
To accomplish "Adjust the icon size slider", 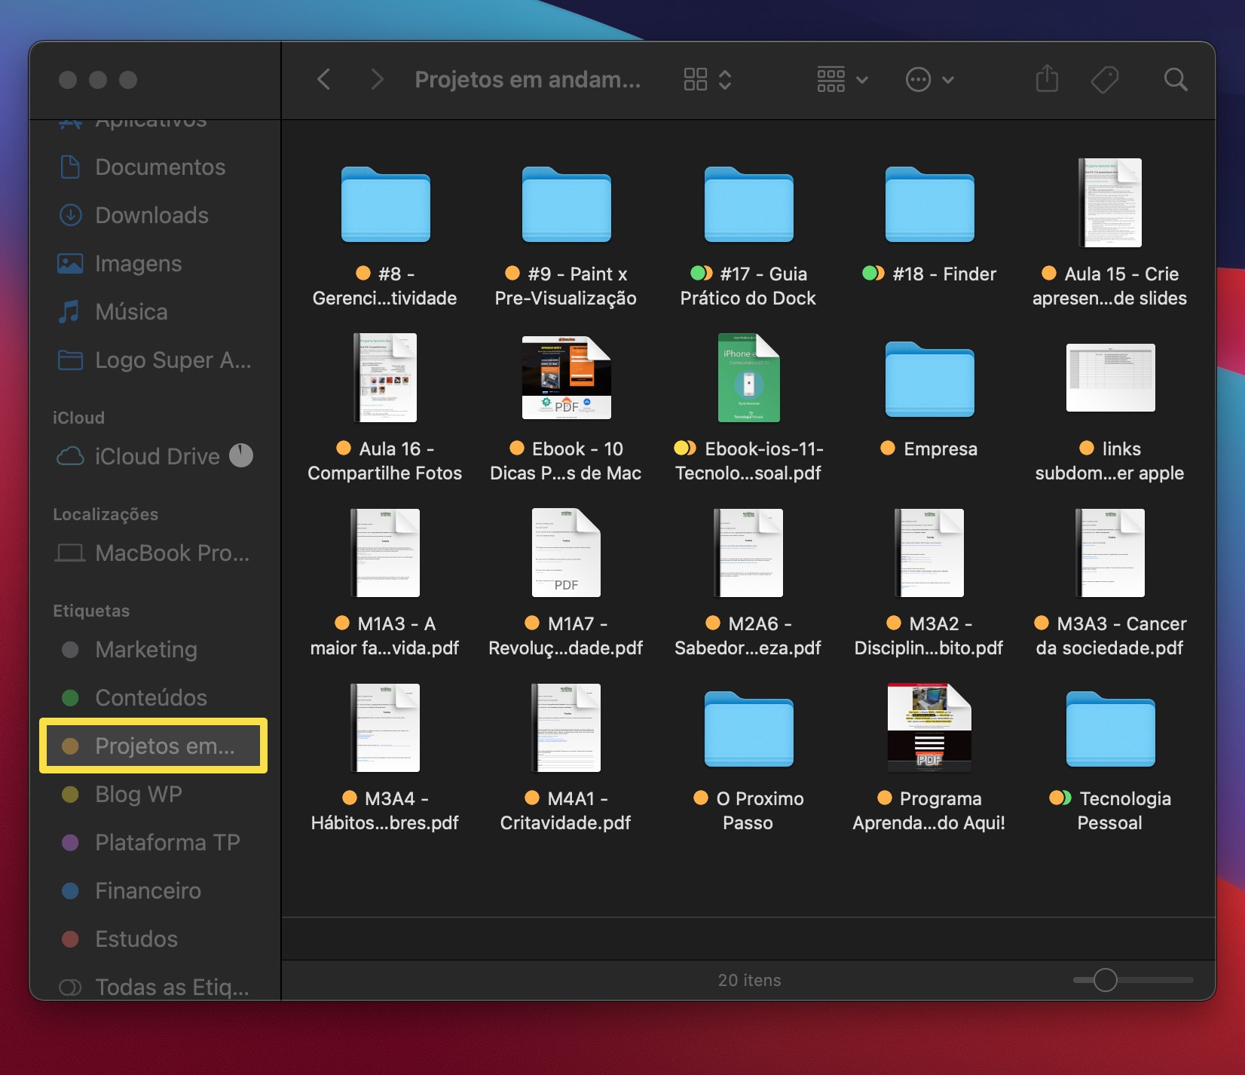I will tap(1105, 980).
